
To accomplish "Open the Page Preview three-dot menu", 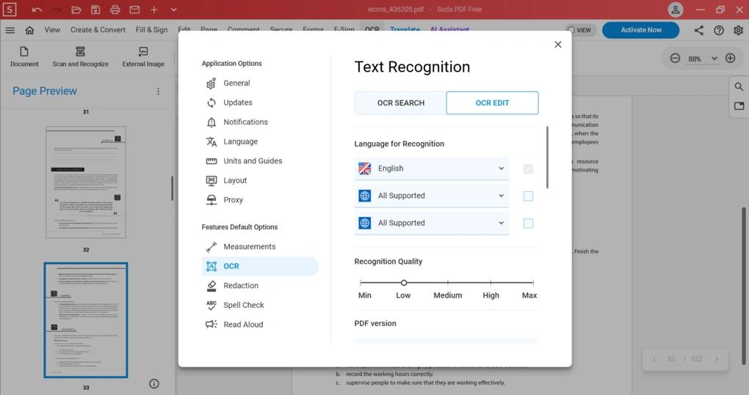I will point(158,92).
